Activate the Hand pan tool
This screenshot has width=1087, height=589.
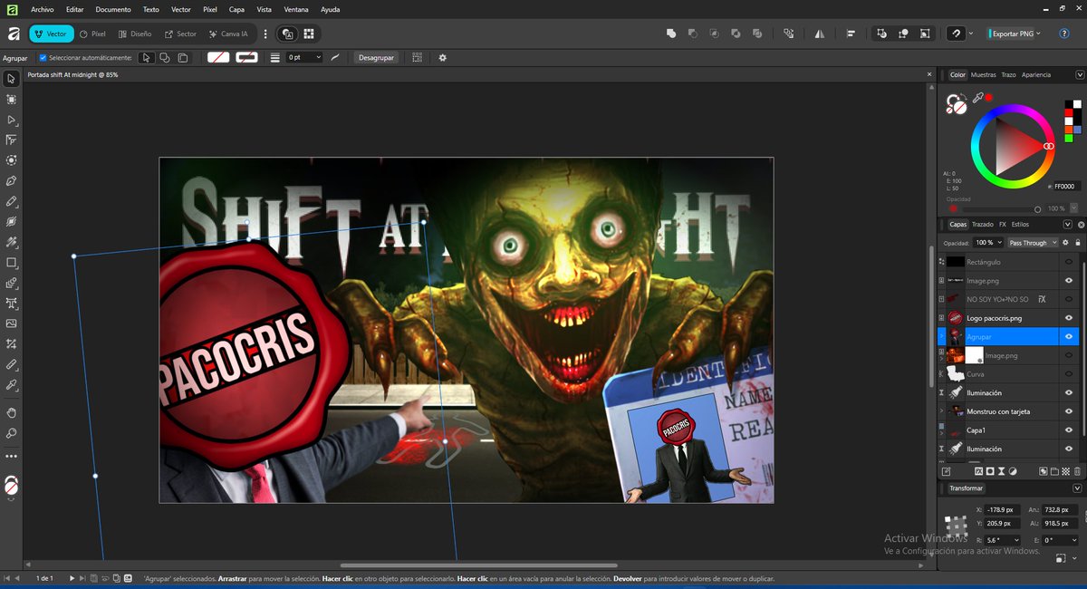(x=12, y=413)
